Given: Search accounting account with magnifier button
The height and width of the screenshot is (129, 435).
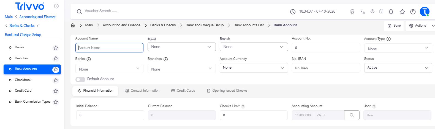Looking at the screenshot, I should [x=352, y=115].
